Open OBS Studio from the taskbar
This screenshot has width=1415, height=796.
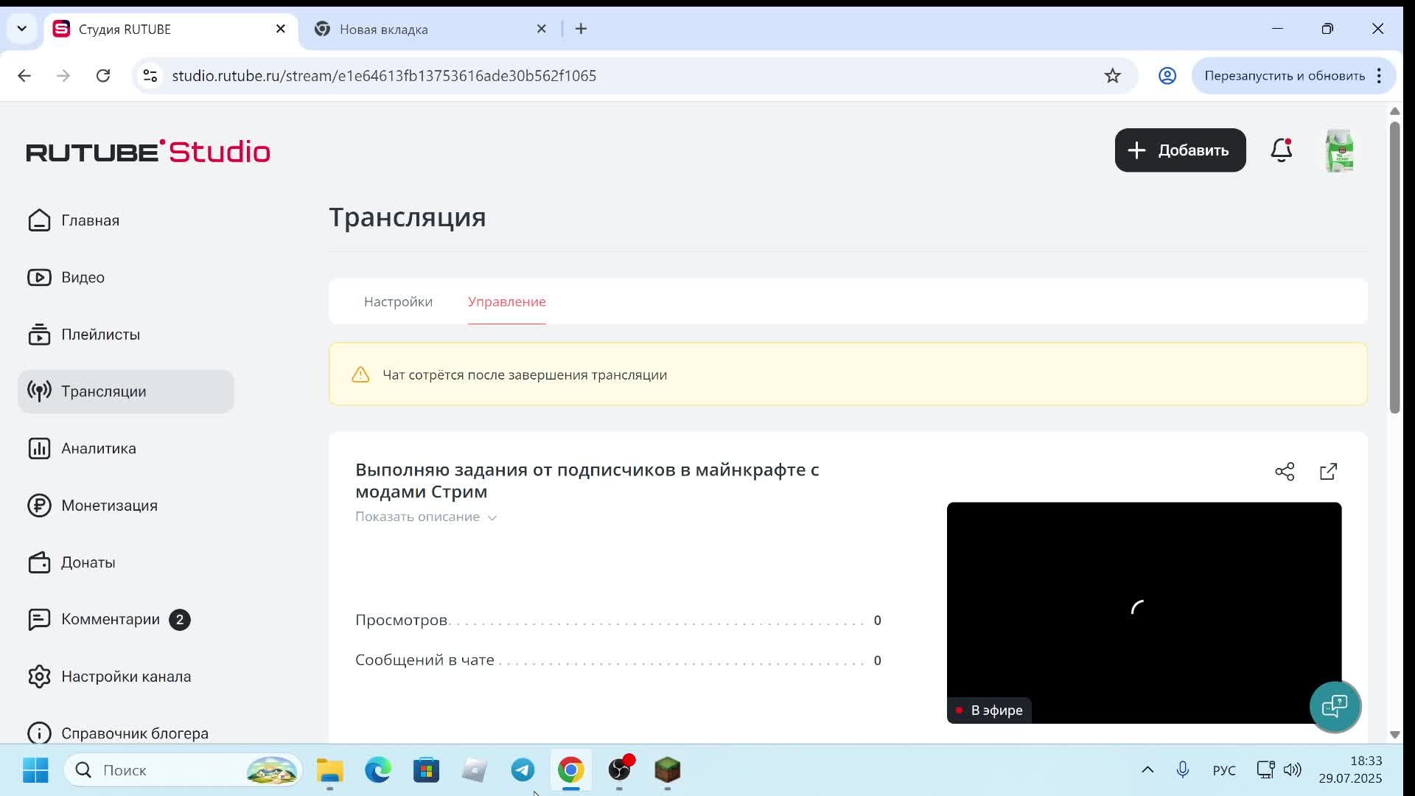[x=620, y=770]
